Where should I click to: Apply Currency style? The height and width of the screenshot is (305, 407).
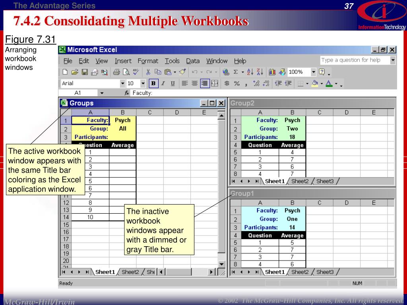pyautogui.click(x=227, y=83)
